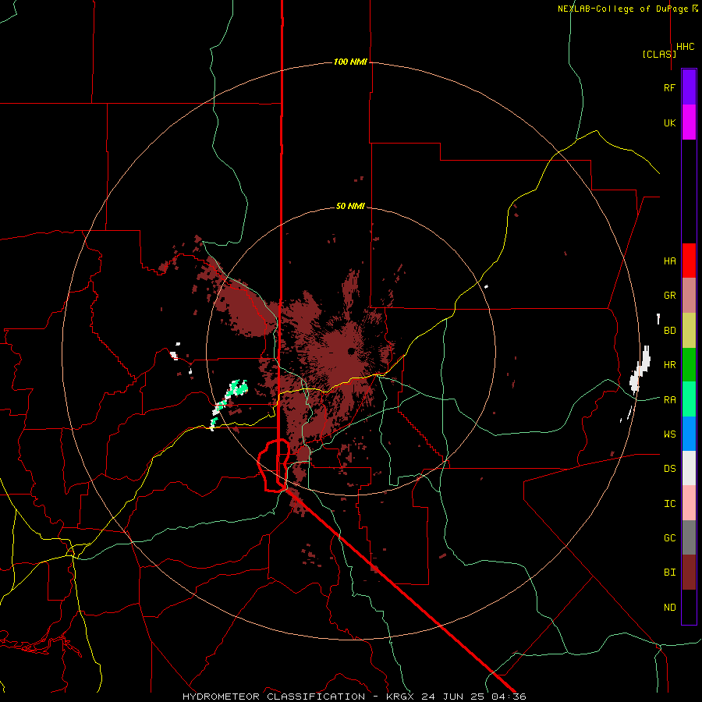The image size is (702, 702).
Task: Click the IC pink legend swatch
Action: 689,503
